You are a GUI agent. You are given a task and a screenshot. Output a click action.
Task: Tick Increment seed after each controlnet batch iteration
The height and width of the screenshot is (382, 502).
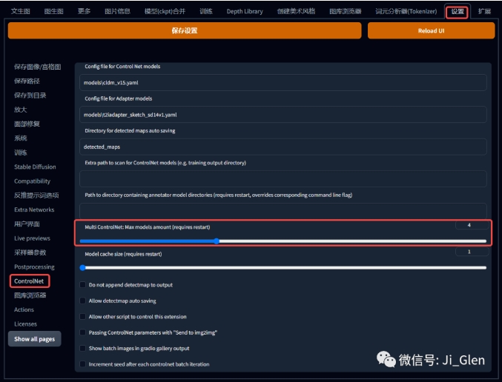[x=82, y=364]
